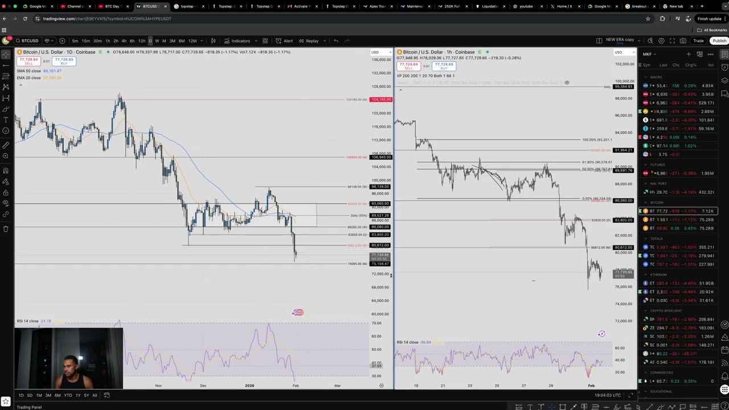Select the ruler measure tool

click(x=6, y=146)
